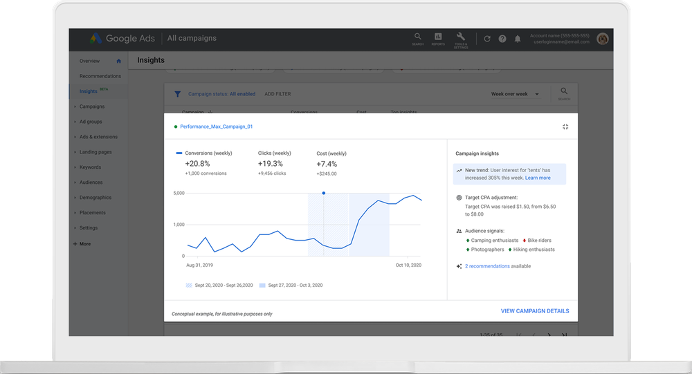Open Tools & Settings wrench icon
Viewport: 692px width, 374px height.
(x=460, y=38)
